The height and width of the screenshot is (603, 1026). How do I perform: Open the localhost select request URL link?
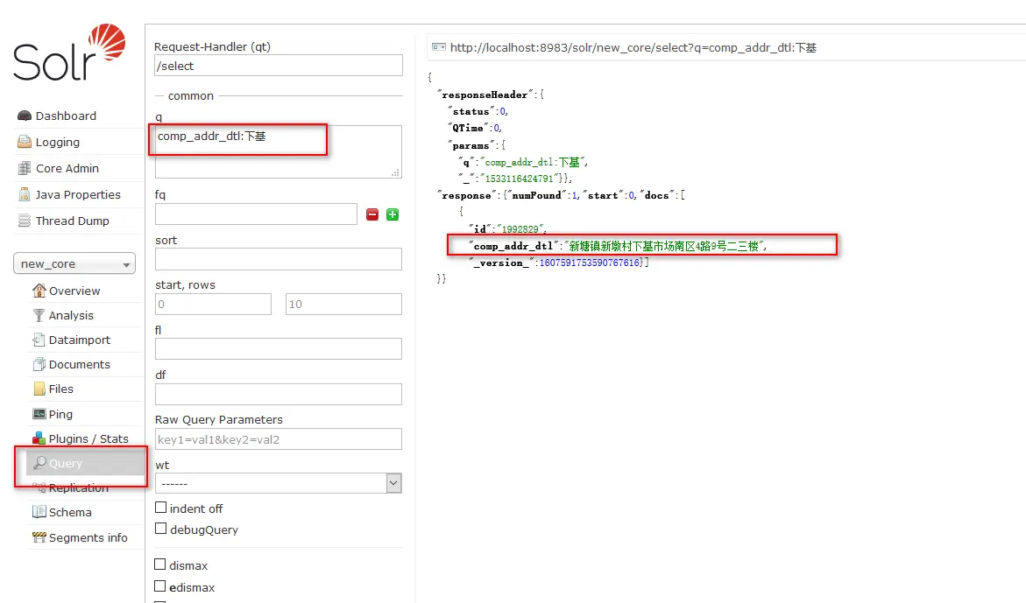pos(633,47)
